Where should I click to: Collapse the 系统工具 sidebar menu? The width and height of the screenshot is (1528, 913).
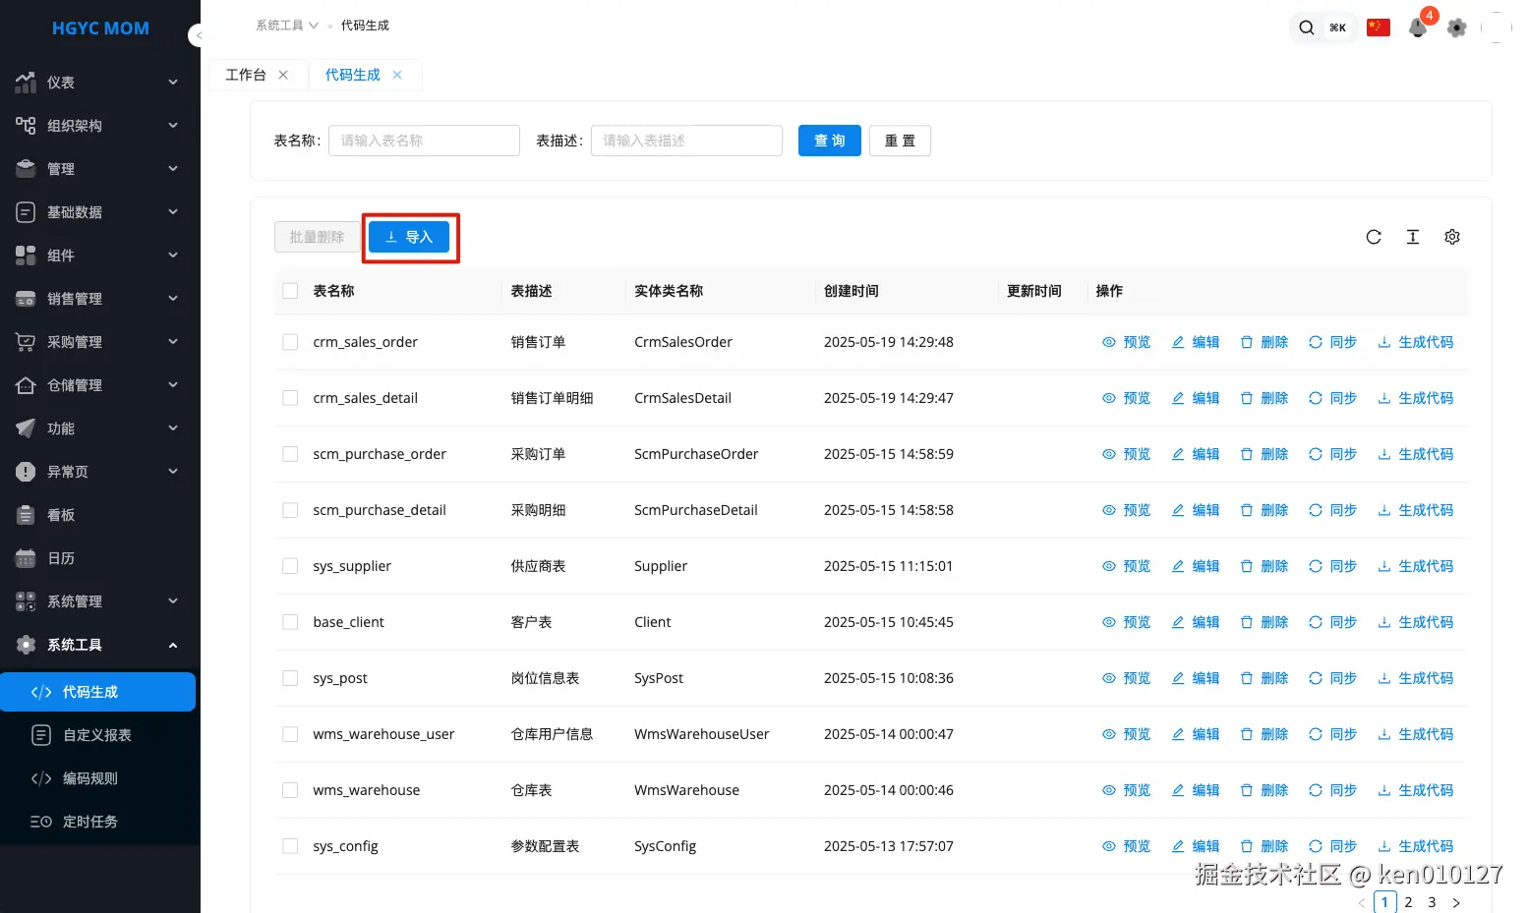tap(98, 645)
